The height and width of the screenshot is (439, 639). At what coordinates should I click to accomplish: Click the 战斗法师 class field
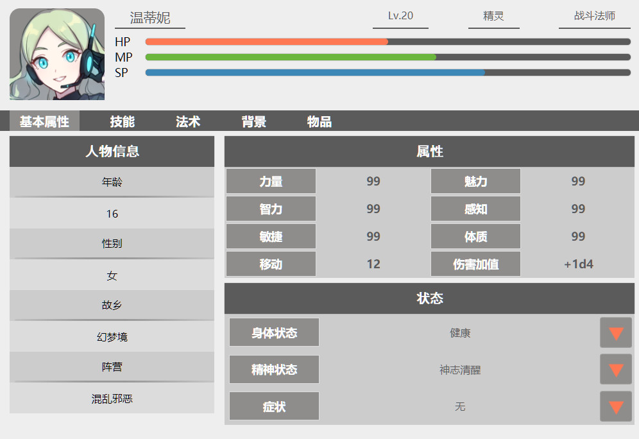(594, 17)
